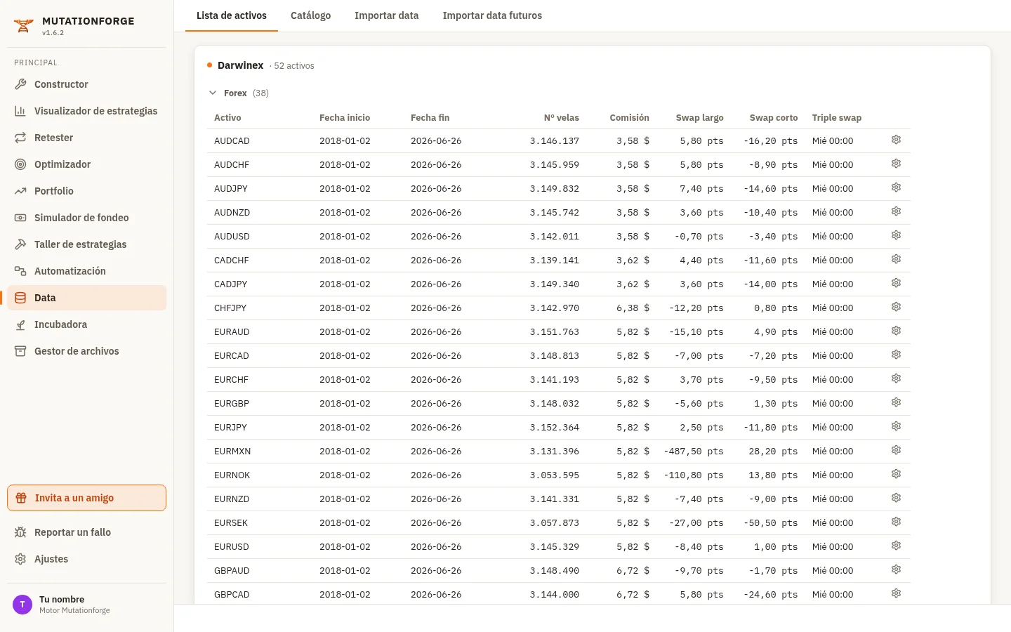Click the Incubadora sprout icon
Image resolution: width=1011 pixels, height=632 pixels.
tap(20, 324)
